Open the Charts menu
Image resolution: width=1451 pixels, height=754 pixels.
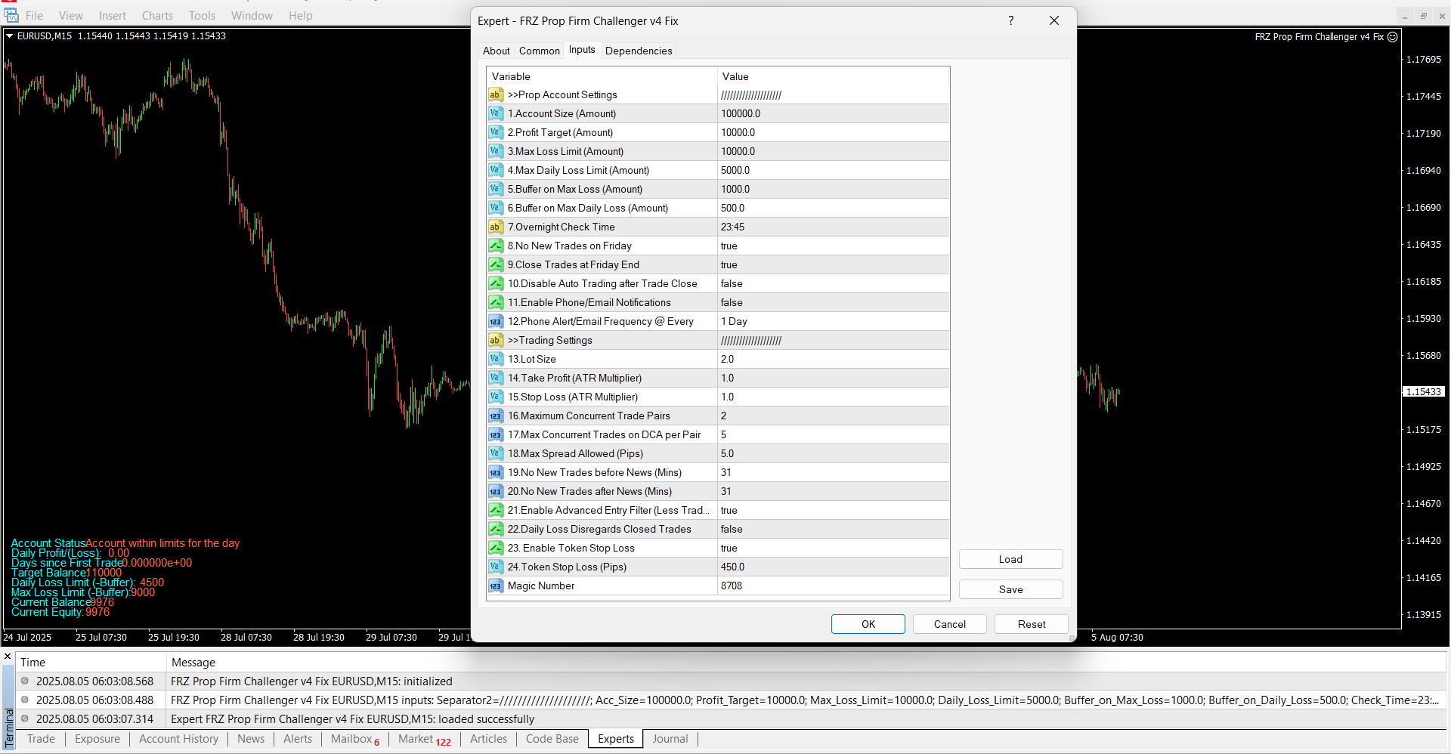[x=157, y=15]
